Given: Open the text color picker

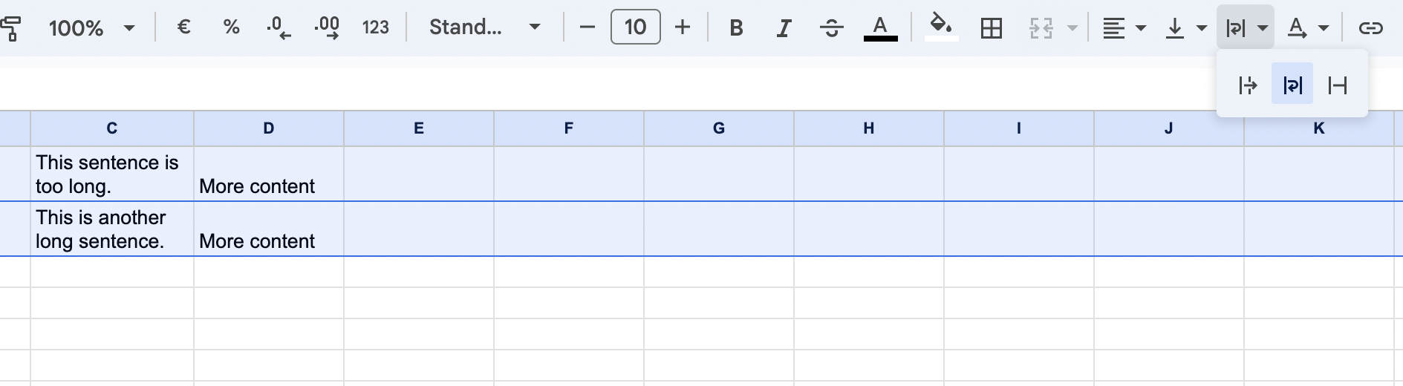Looking at the screenshot, I should [880, 28].
